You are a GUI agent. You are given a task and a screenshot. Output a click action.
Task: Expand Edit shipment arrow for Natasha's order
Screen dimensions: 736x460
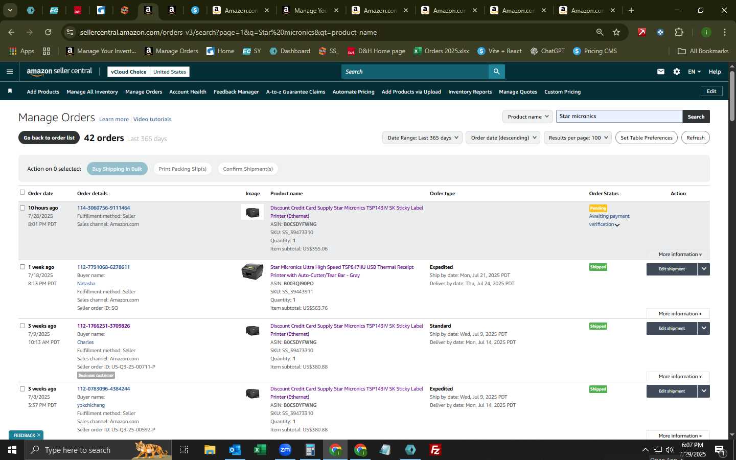704,269
